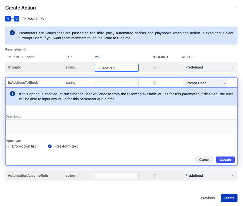Screen dimensions: 243x206
Task: Select the Free-form text input type
Action: pos(50,146)
